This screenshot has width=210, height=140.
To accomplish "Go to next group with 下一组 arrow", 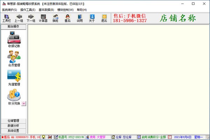I will (31, 18).
